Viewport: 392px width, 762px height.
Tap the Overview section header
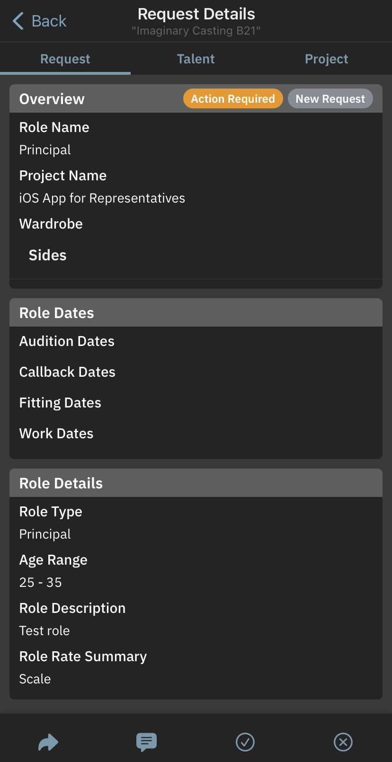click(x=52, y=99)
